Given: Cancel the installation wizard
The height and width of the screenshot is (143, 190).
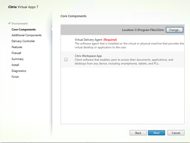Looking at the screenshot, I should [176, 133].
